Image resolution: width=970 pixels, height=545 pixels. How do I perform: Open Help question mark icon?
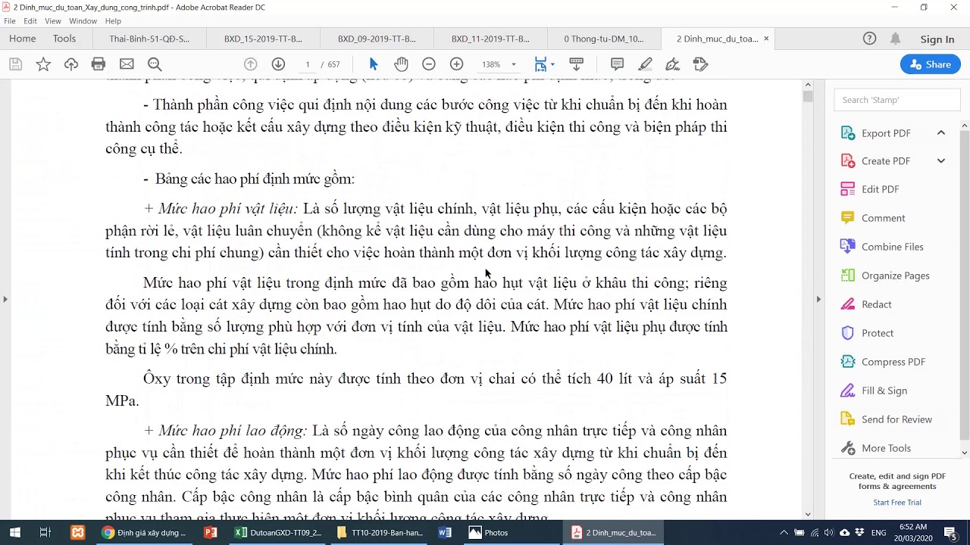pyautogui.click(x=870, y=39)
